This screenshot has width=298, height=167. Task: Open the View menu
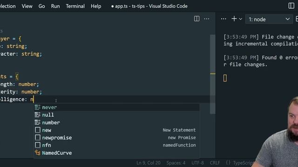27,6
